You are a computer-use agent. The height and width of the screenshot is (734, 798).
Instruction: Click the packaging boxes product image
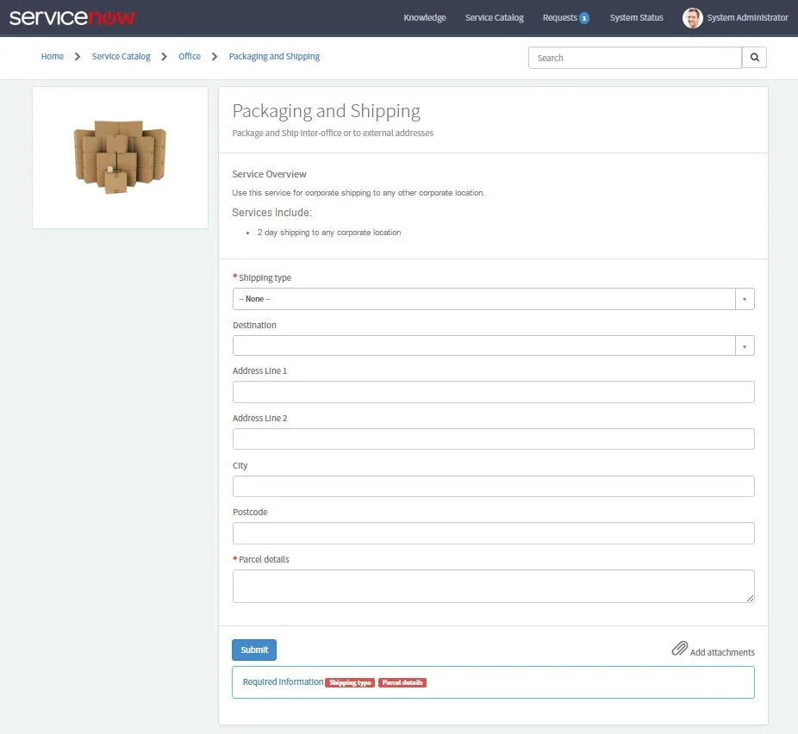[x=120, y=157]
